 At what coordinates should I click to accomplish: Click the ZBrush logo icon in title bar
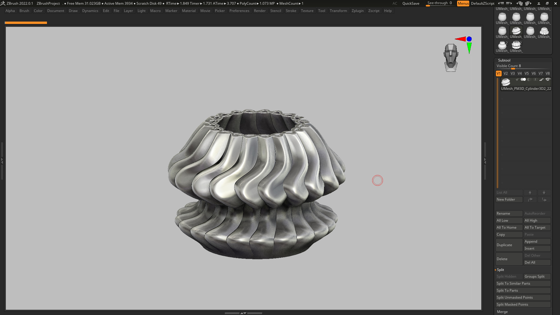pos(3,3)
